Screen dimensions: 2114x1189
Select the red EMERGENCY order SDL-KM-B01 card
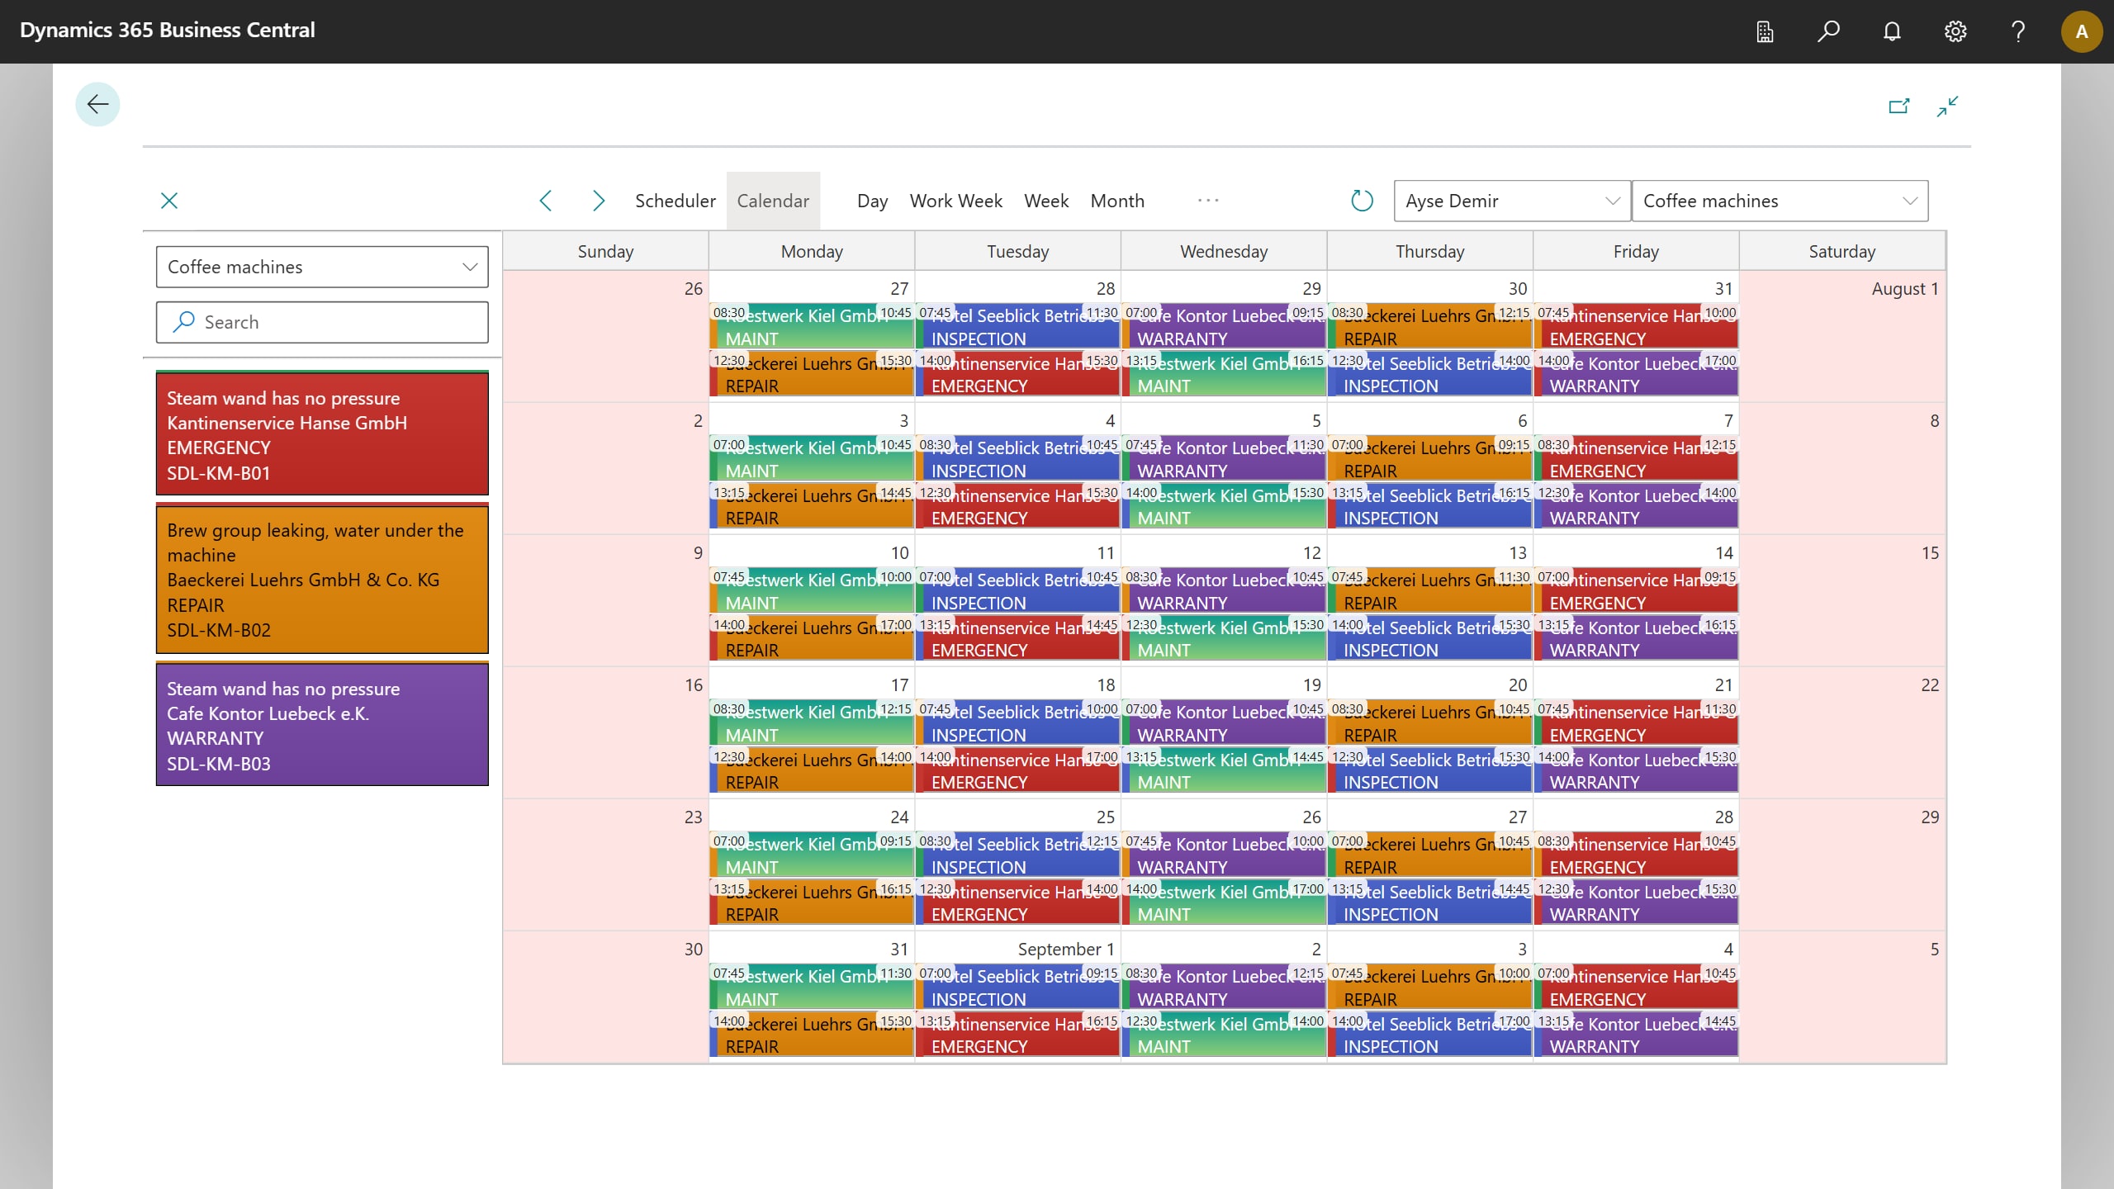pyautogui.click(x=322, y=433)
